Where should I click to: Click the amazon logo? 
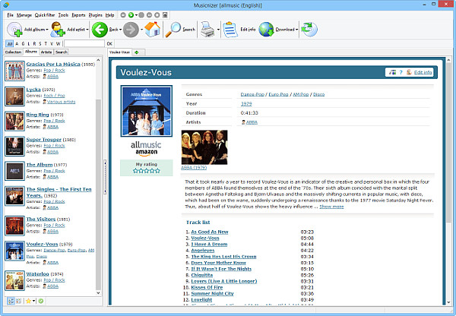click(146, 153)
